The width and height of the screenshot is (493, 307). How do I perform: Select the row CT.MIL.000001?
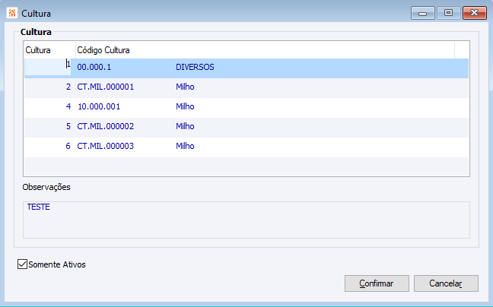tap(247, 87)
